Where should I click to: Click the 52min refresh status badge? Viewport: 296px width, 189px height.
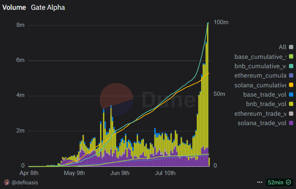pos(280,182)
